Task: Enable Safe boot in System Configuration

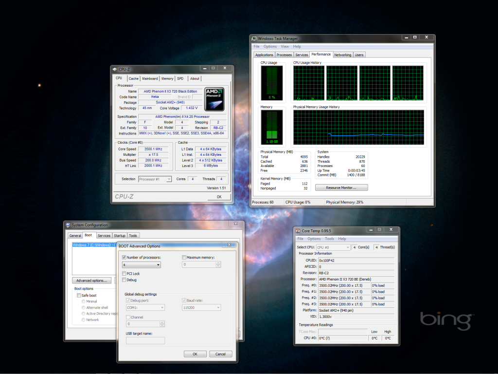Action: [x=79, y=296]
